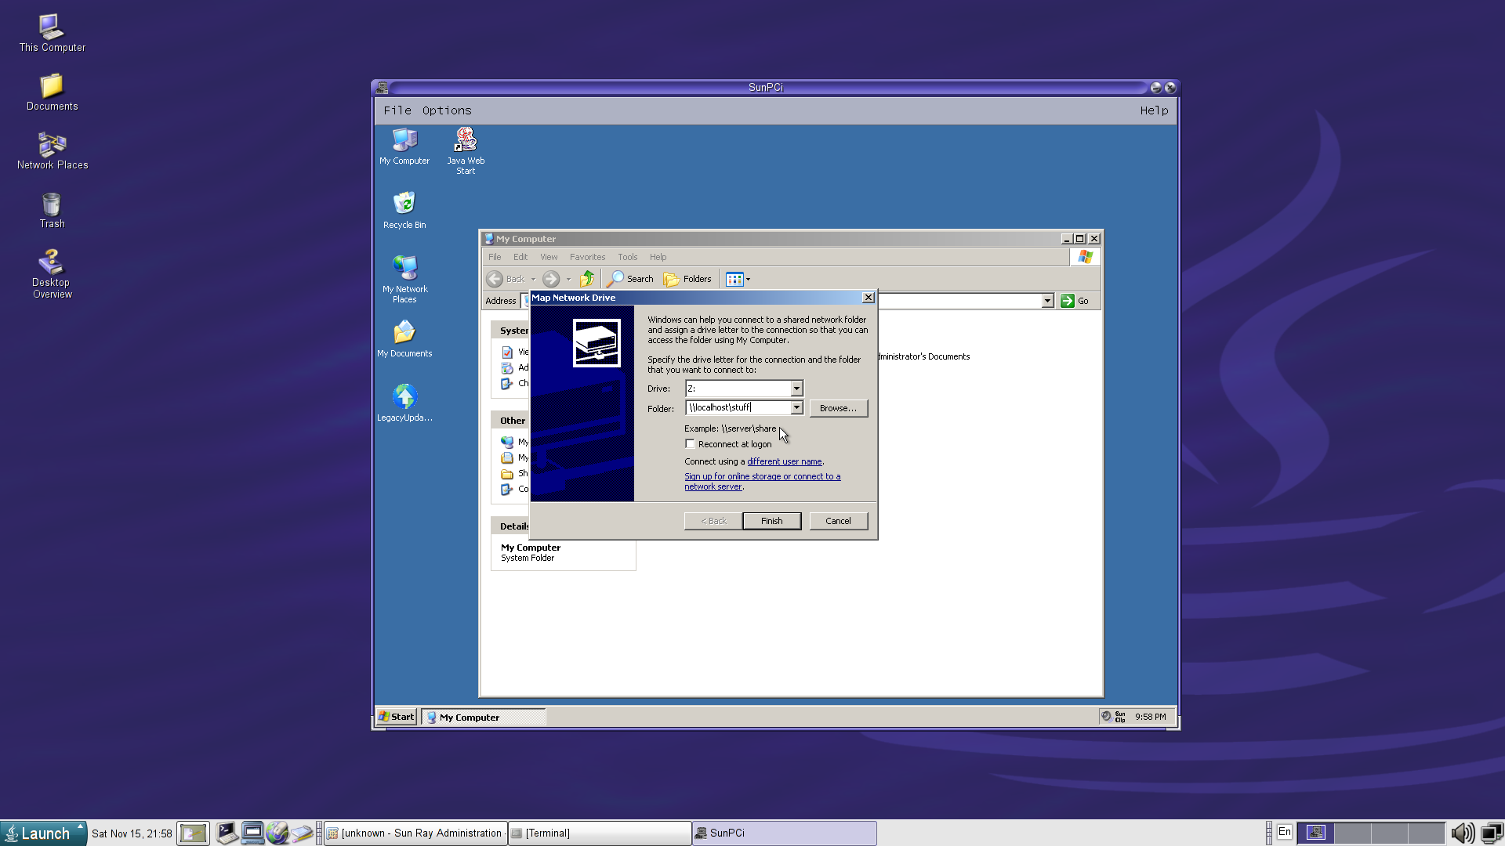The width and height of the screenshot is (1505, 846).
Task: Open the SunPCi Options menu
Action: (x=447, y=110)
